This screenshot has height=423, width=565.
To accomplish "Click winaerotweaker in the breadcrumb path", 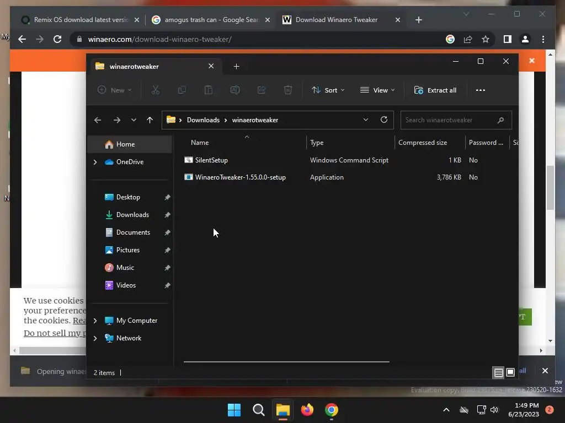I will (x=255, y=120).
